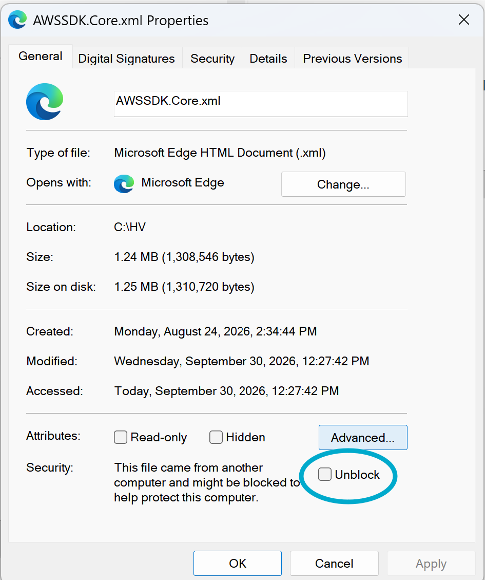Open the Security tab
The image size is (485, 580).
click(212, 59)
